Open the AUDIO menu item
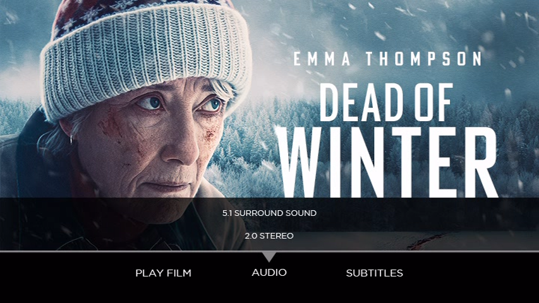The height and width of the screenshot is (303, 539). coord(269,273)
